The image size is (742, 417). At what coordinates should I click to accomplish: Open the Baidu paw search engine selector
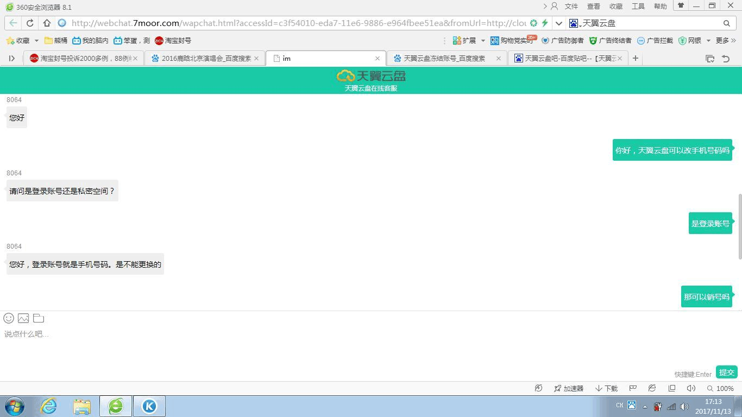coord(574,23)
